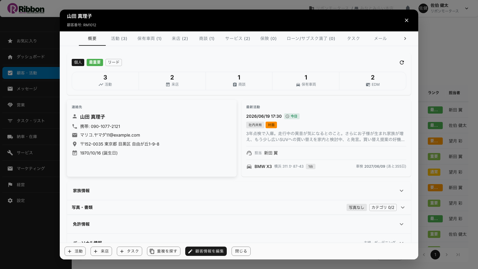
Task: Switch to メール tab
Action: coord(380,39)
